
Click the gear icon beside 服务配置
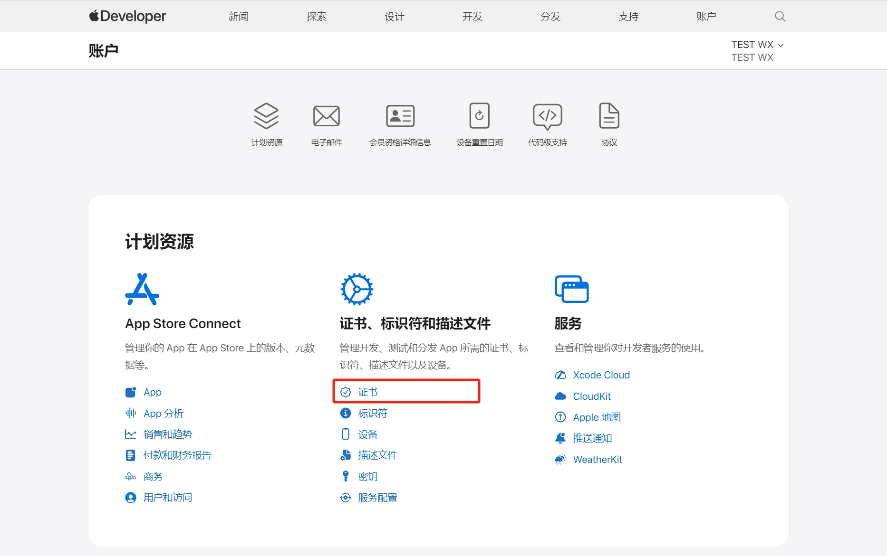click(346, 498)
